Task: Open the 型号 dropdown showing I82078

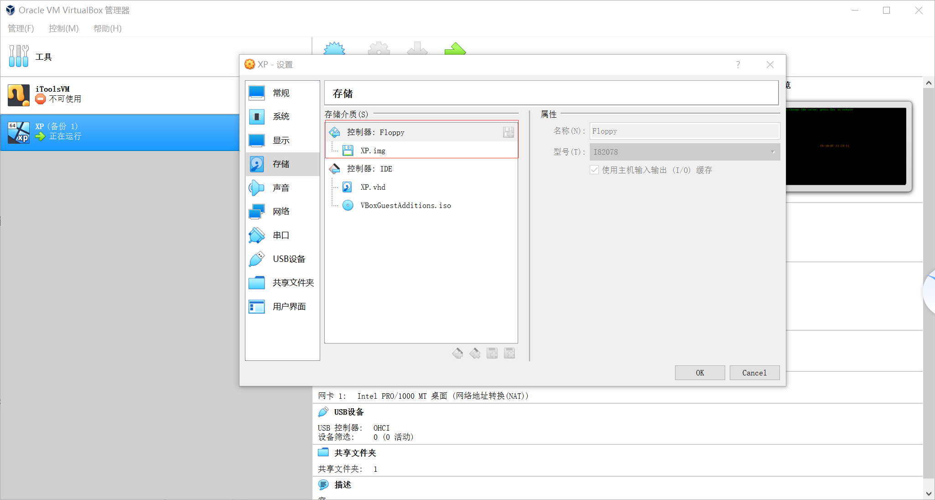Action: point(685,152)
